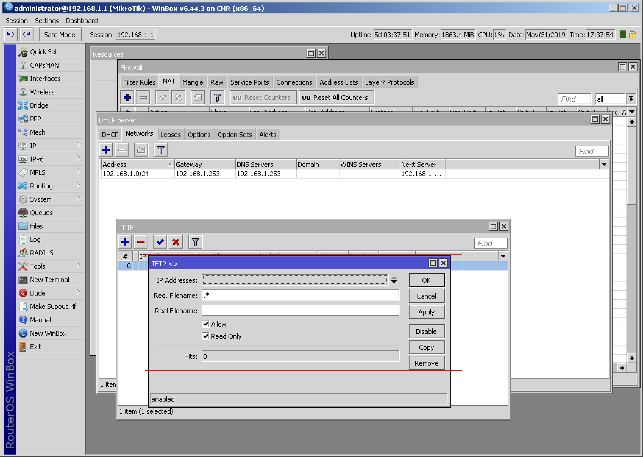Click Reset All Counters in Firewall
Screen dimensions: 643x457
click(336, 97)
